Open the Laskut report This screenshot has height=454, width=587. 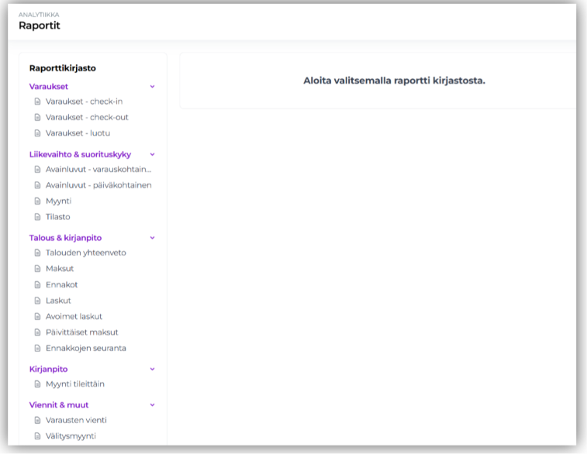coord(58,301)
